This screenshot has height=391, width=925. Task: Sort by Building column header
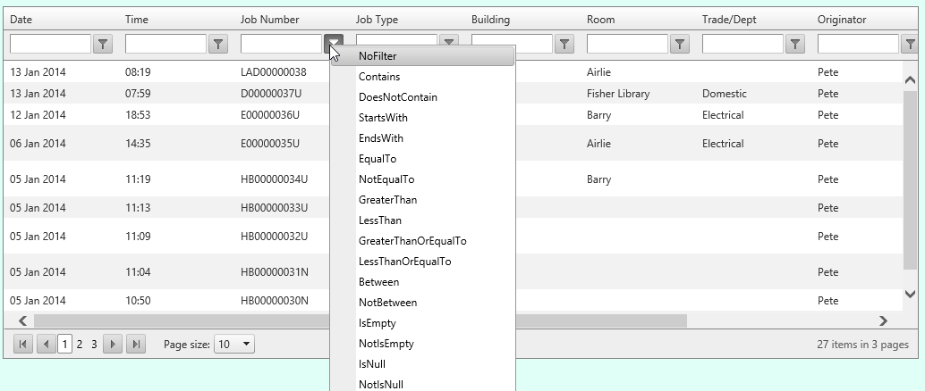point(490,20)
